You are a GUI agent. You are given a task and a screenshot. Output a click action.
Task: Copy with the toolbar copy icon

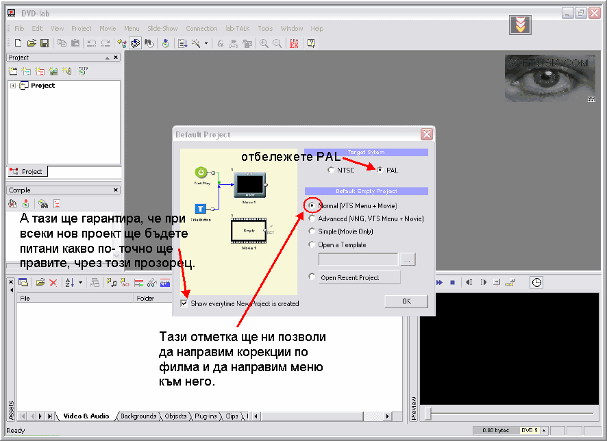coord(62,43)
